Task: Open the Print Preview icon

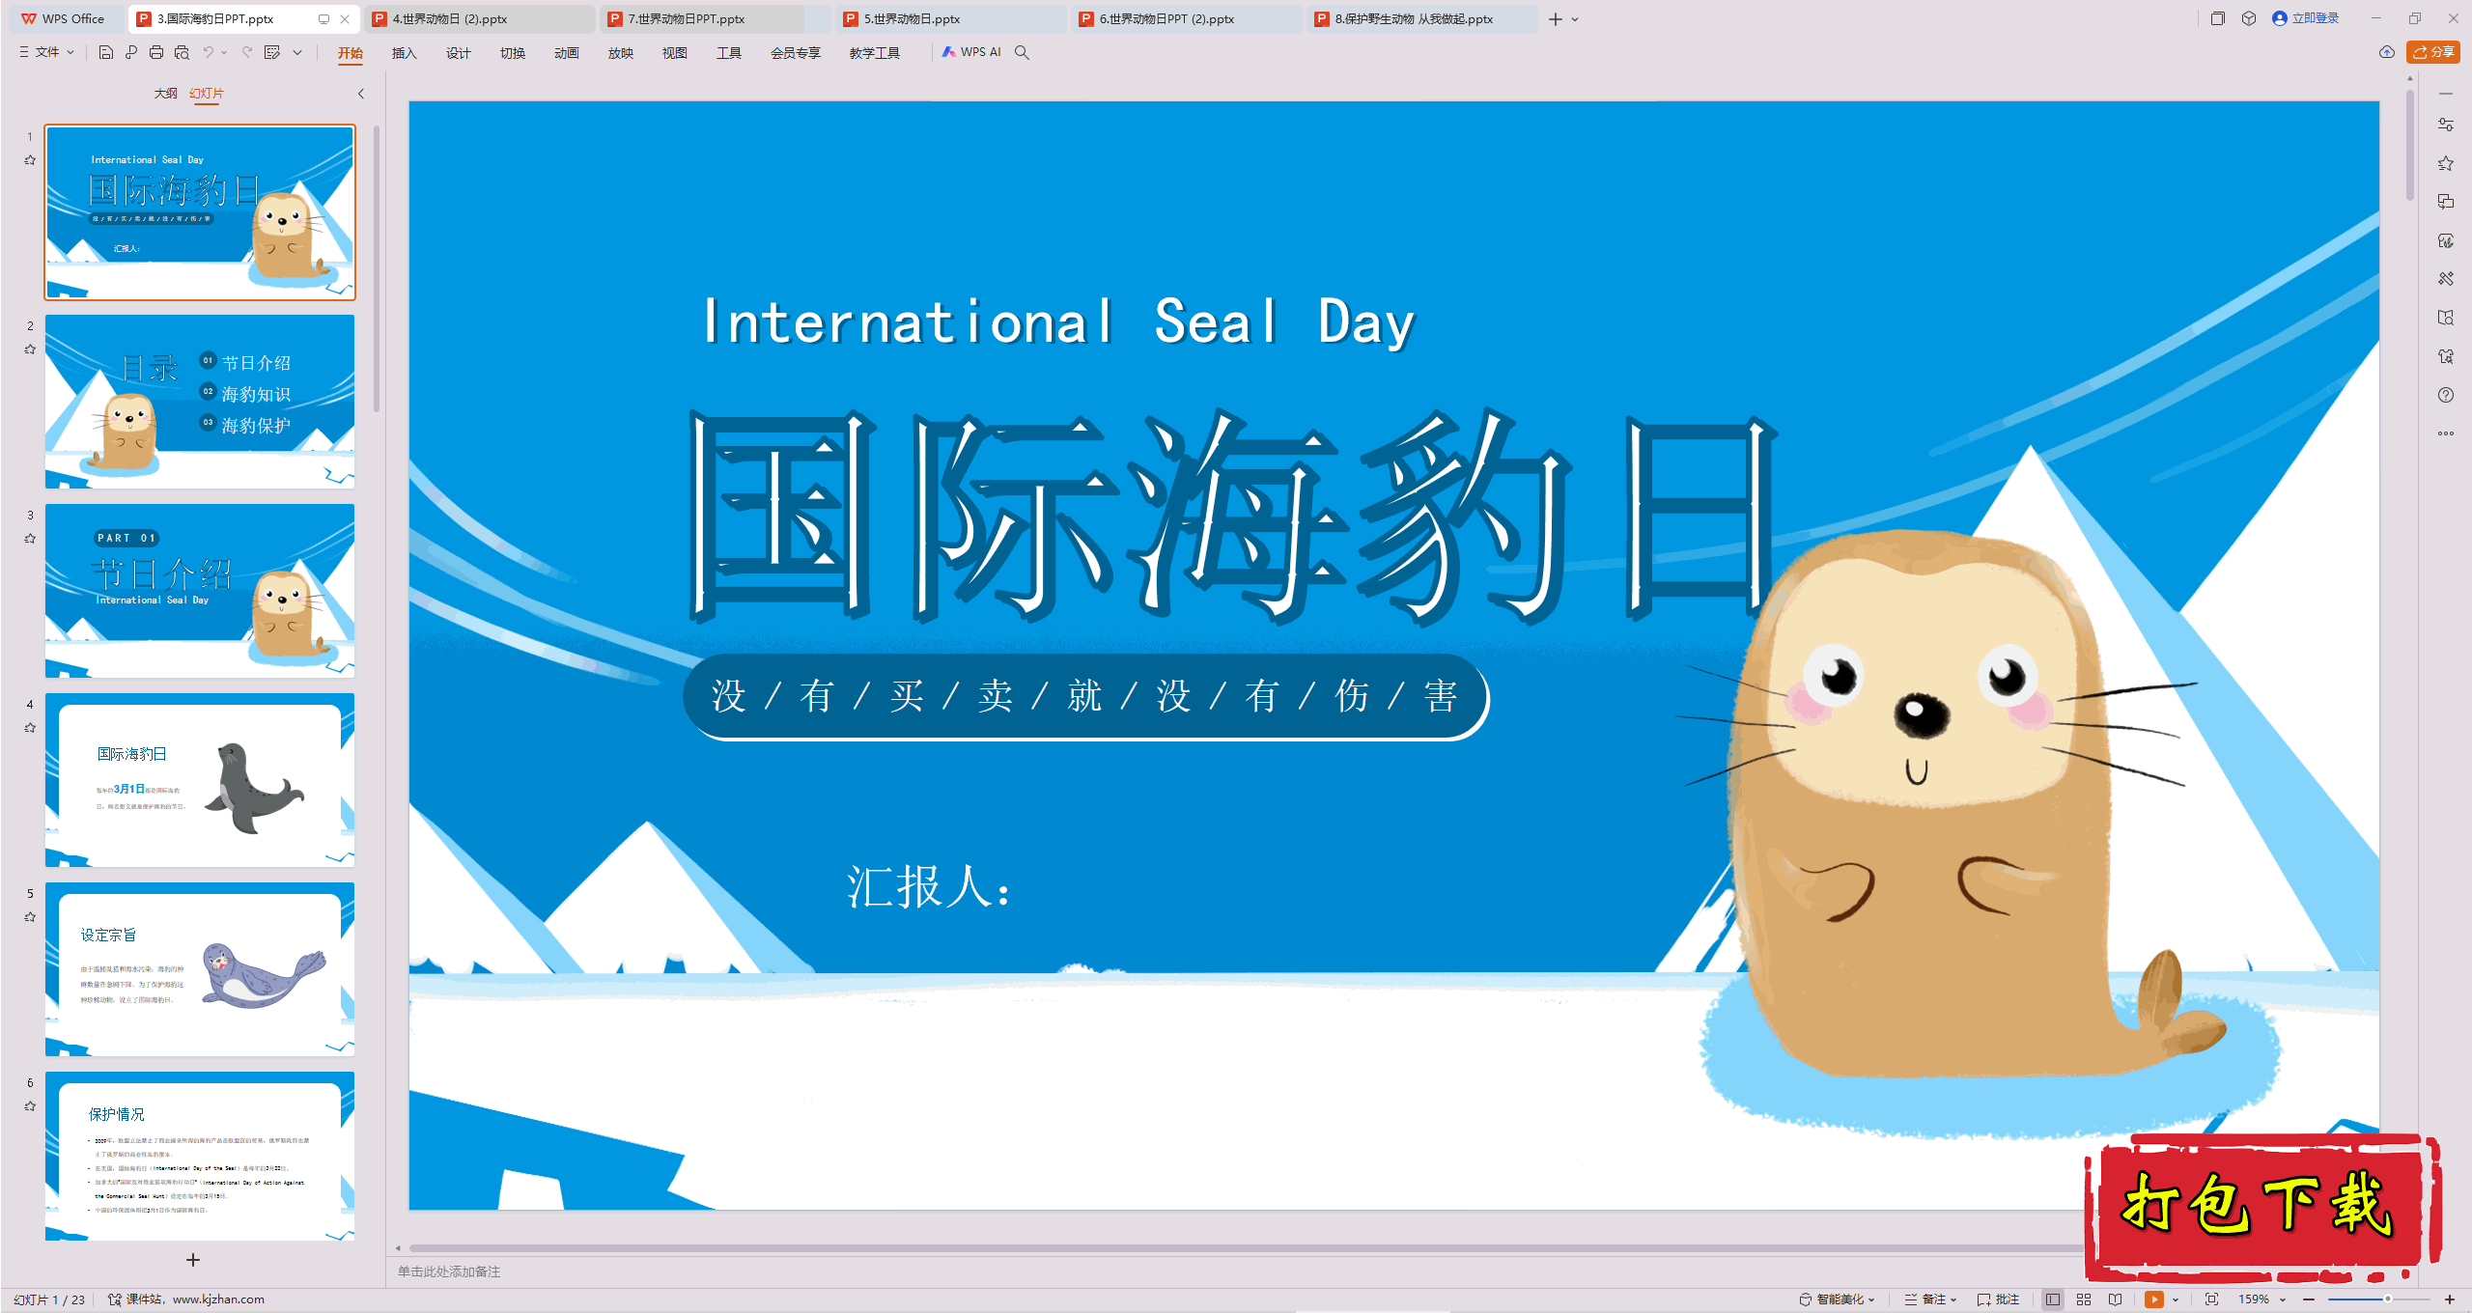Action: click(x=182, y=52)
